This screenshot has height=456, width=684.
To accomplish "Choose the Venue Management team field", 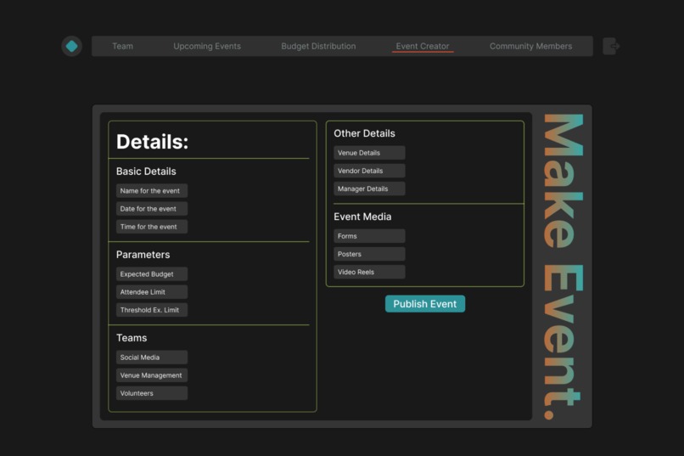I will [152, 375].
